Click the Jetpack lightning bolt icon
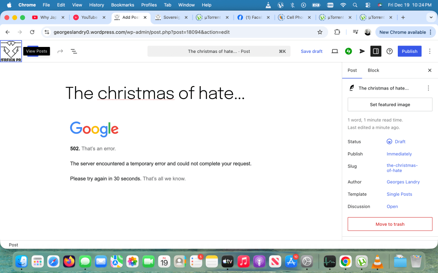Viewport: 438px width, 273px height. (x=349, y=51)
